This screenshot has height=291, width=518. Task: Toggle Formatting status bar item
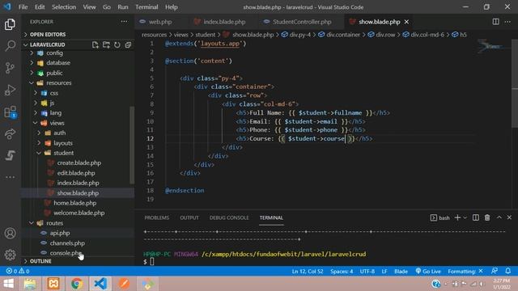465,272
